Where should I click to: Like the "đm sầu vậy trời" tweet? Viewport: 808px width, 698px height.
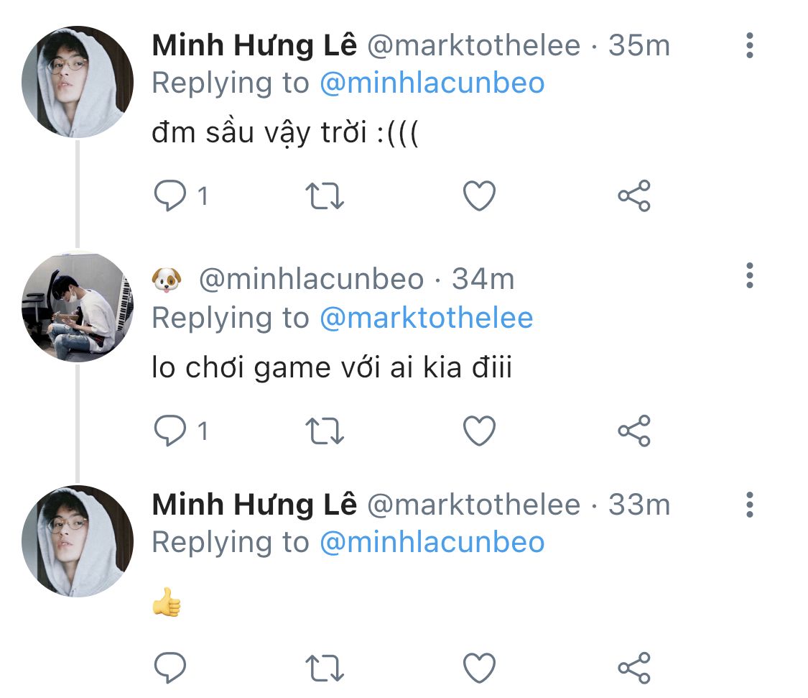pyautogui.click(x=479, y=196)
